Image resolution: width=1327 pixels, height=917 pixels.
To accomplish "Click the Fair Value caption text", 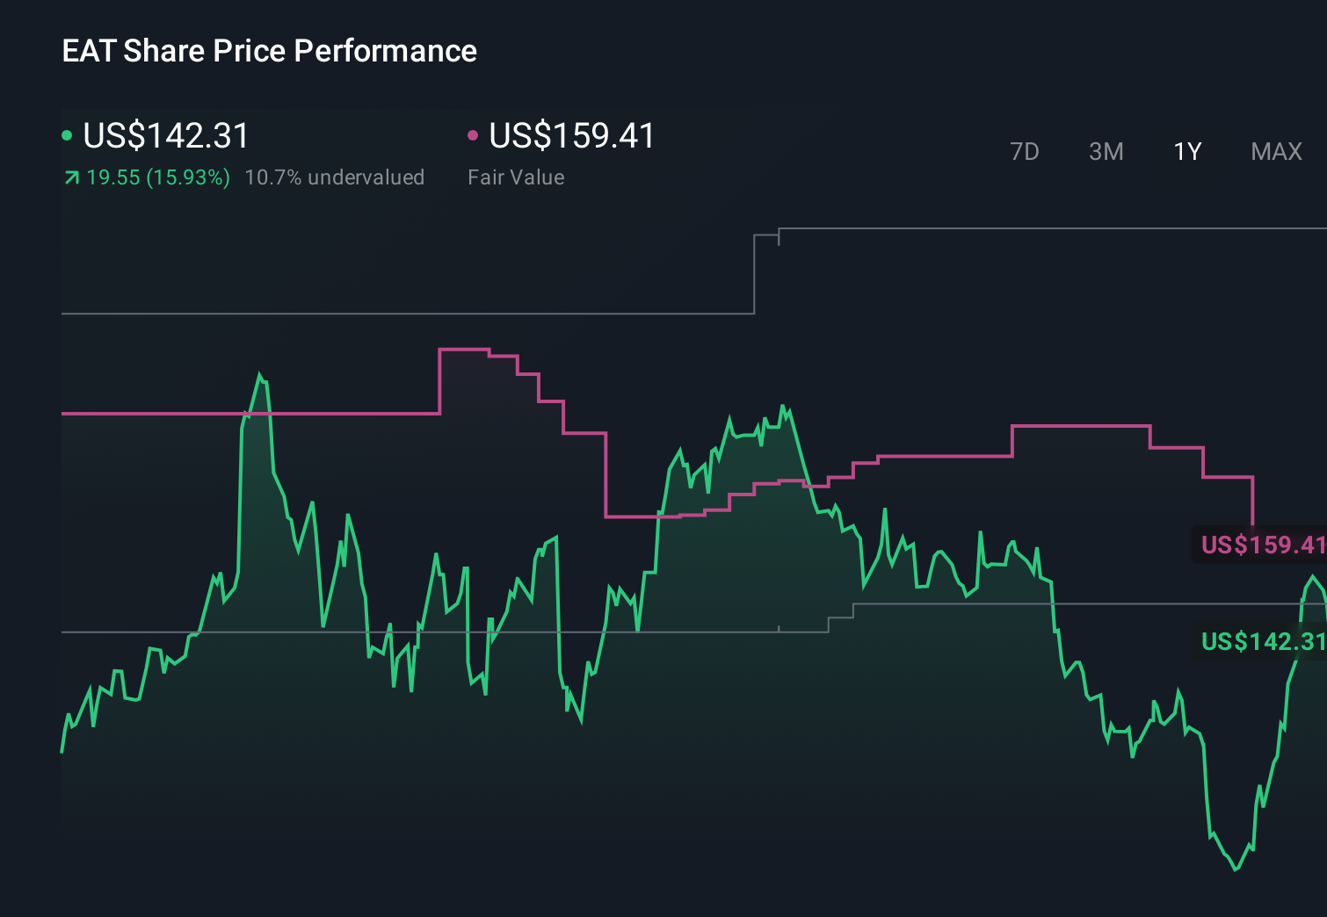I will coord(517,177).
